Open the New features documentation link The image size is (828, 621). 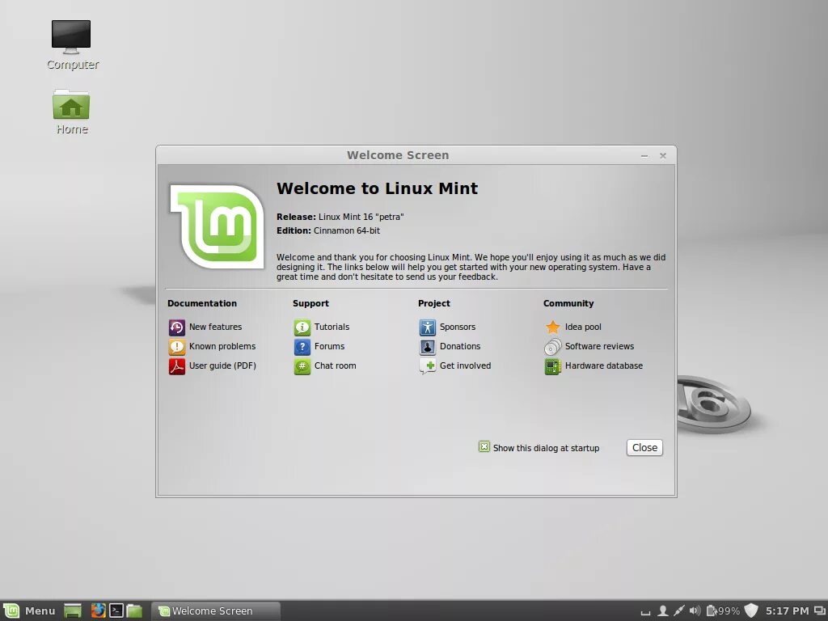[205, 327]
